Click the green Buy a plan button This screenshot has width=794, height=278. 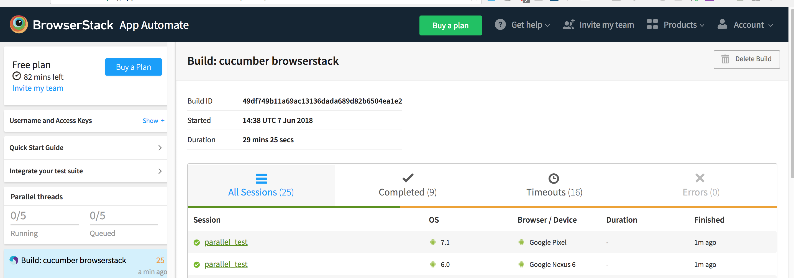pyautogui.click(x=450, y=25)
